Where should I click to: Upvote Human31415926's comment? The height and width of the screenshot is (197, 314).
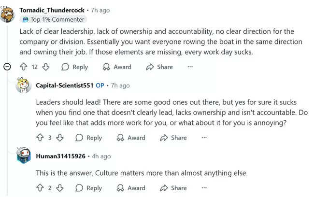pos(40,188)
